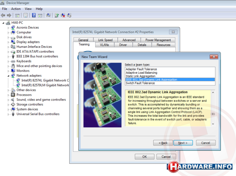This screenshot has width=236, height=176.
Task: Click Cancel in the Properties dialog
Action: [166, 157]
